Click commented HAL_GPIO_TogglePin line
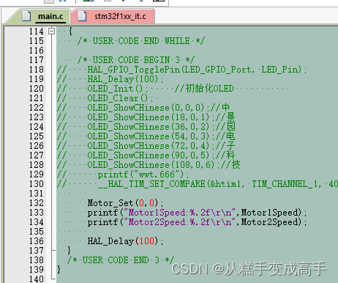Viewport: 338px width, 283px height. (x=182, y=70)
